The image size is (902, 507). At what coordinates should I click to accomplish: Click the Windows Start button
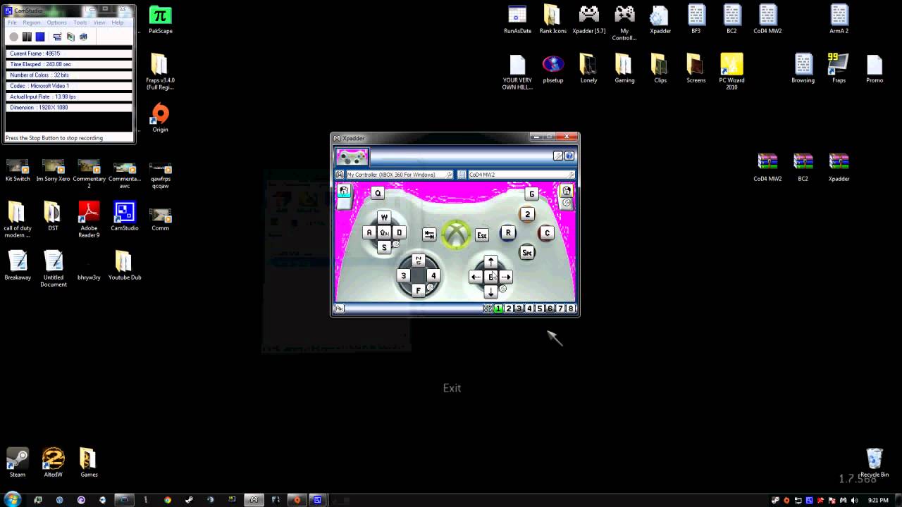pos(12,500)
